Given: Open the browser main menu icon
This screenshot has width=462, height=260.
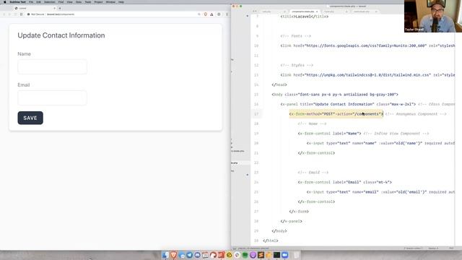Looking at the screenshot, I should pyautogui.click(x=227, y=14).
